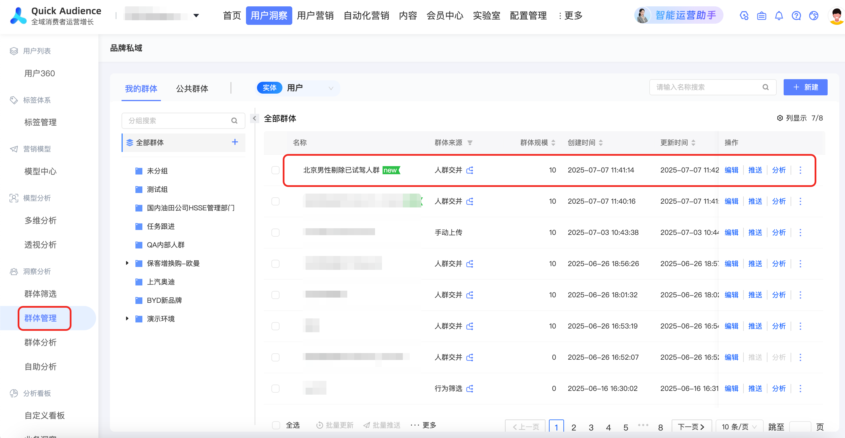Click the Quick Audience logo
845x438 pixels.
click(x=18, y=15)
